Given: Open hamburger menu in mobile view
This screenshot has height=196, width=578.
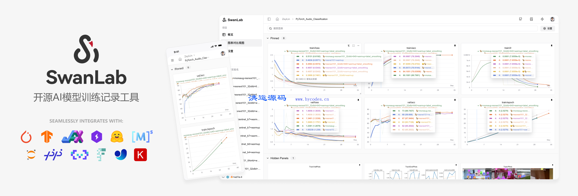Looking at the screenshot, I should pos(172,60).
